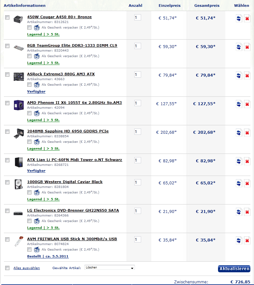The width and height of the screenshot is (254, 285).
Task: Open the Gewählte Artikel Löschen dropdown
Action: [x=110, y=268]
